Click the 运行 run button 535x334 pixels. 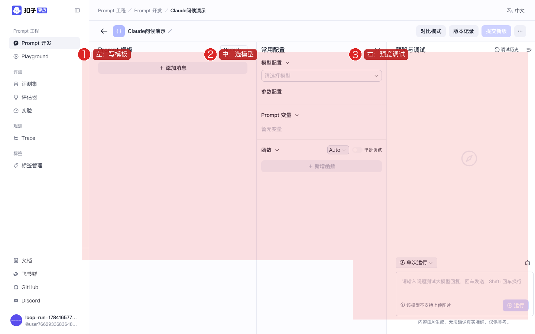[x=516, y=305]
